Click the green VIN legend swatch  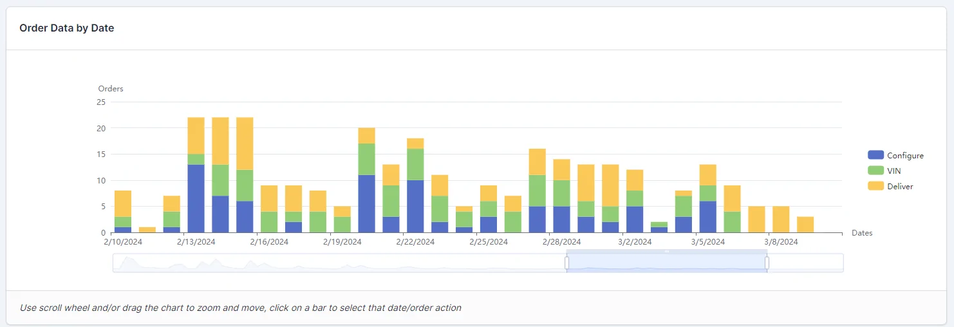[875, 171]
